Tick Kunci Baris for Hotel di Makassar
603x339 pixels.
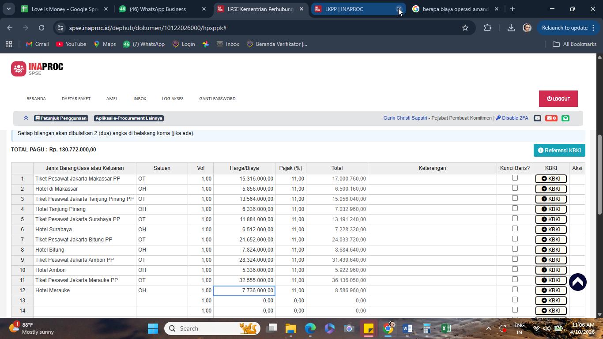(515, 188)
